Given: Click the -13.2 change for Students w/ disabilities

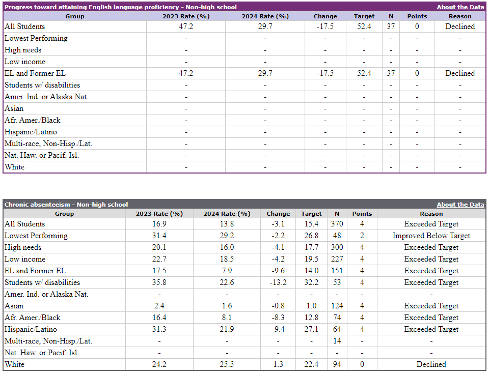Looking at the screenshot, I should (x=278, y=282).
